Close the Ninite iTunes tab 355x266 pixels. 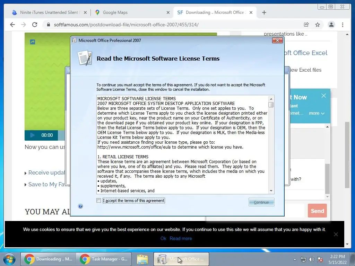(85, 12)
